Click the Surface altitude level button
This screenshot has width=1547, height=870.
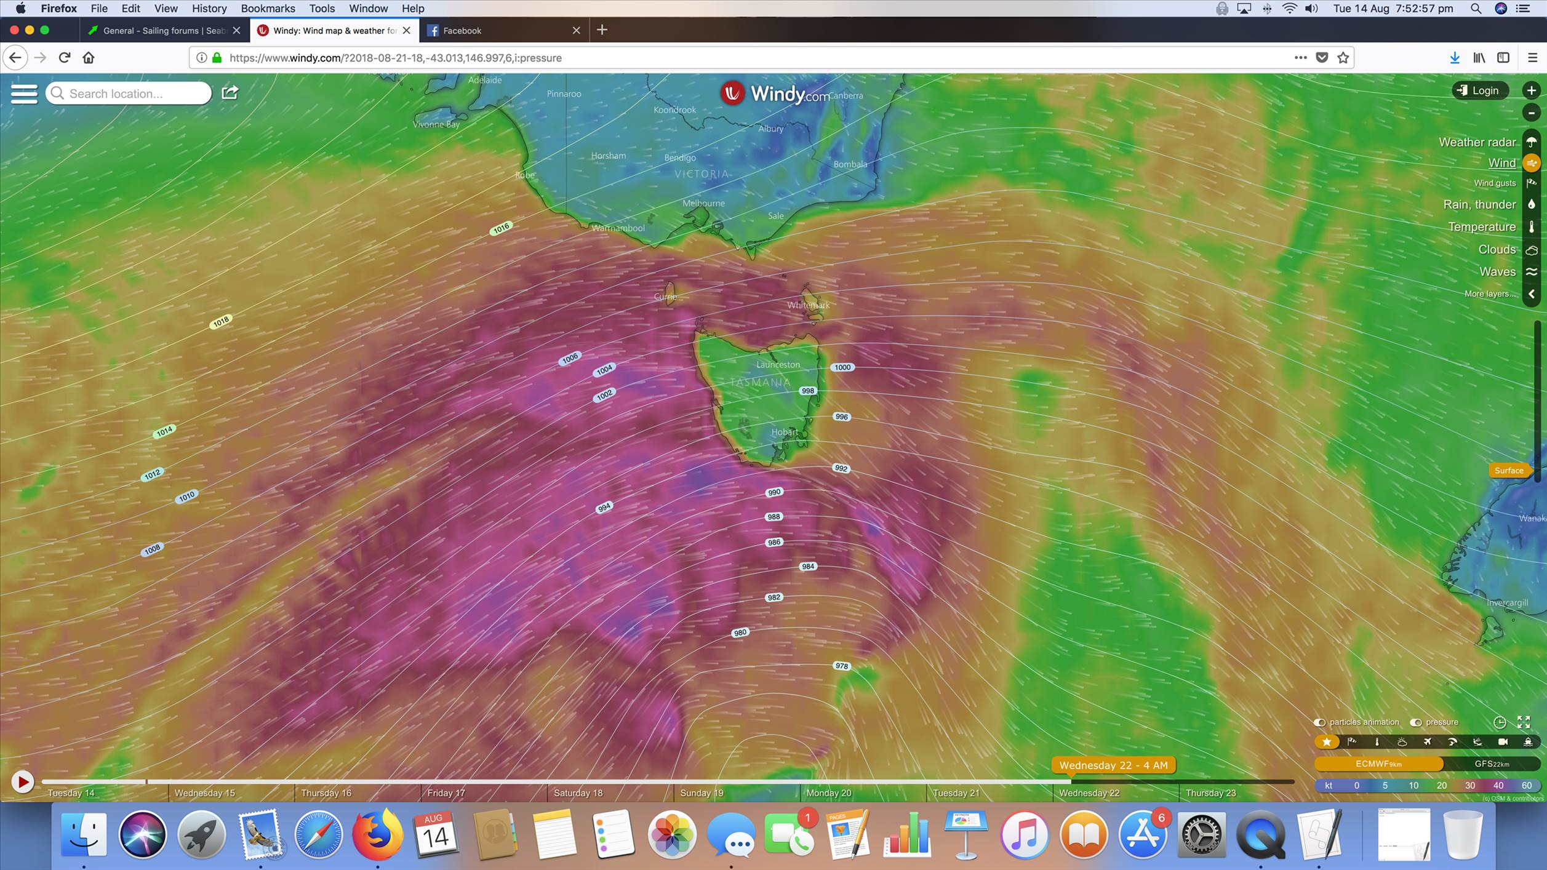1508,471
